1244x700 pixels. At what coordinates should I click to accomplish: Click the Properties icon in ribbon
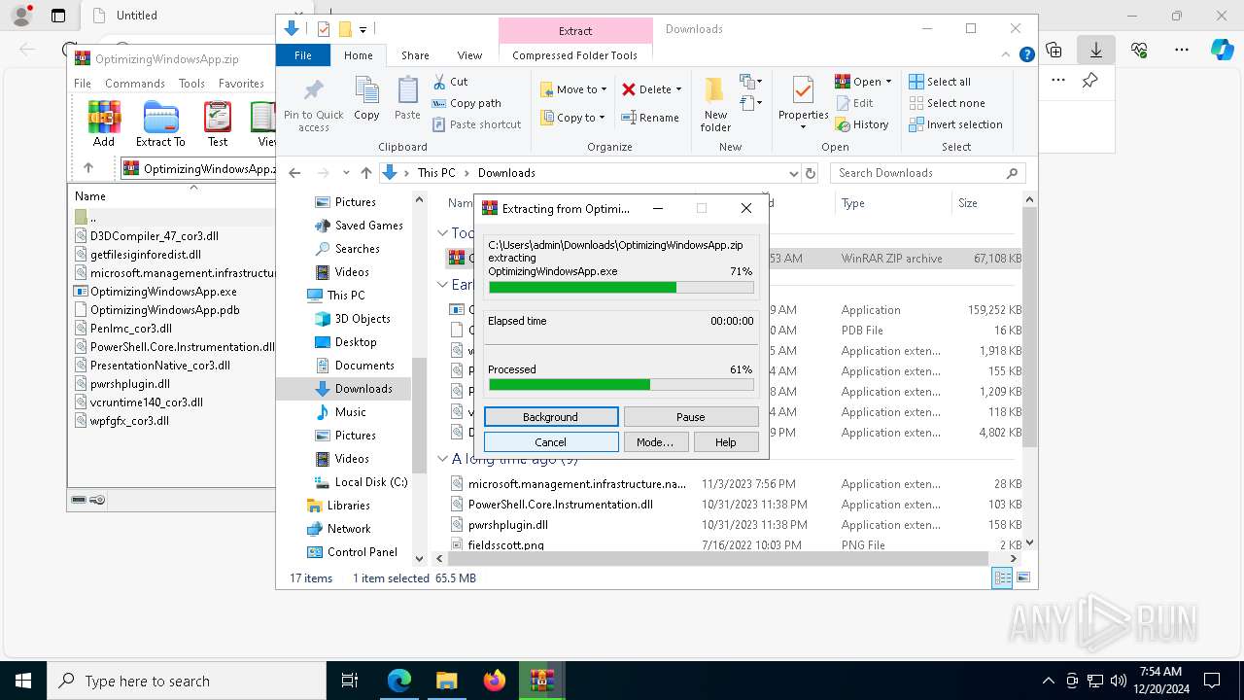pyautogui.click(x=803, y=104)
